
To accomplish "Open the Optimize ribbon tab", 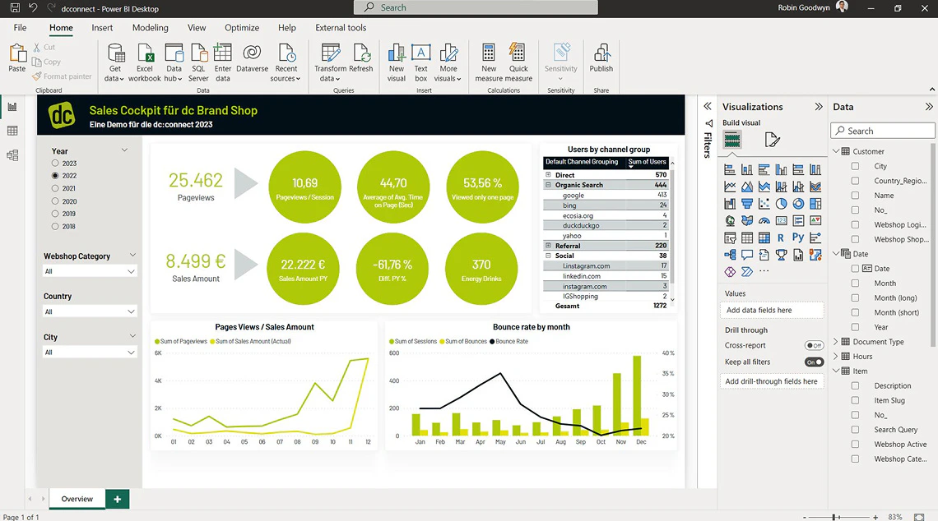I will coord(242,27).
